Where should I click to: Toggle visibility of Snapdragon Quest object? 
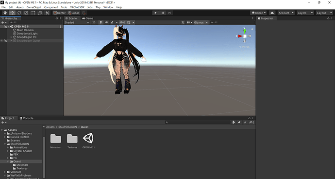(x=2, y=41)
